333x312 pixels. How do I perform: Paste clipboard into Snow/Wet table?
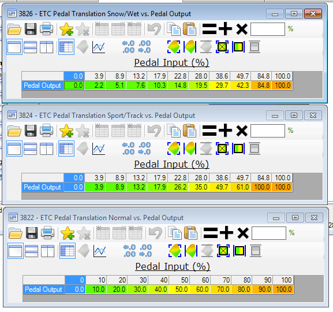point(190,29)
